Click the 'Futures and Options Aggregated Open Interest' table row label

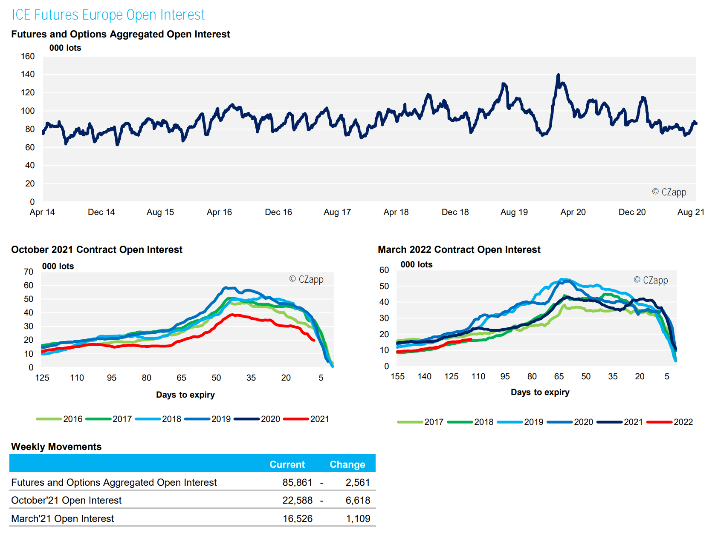coord(114,482)
